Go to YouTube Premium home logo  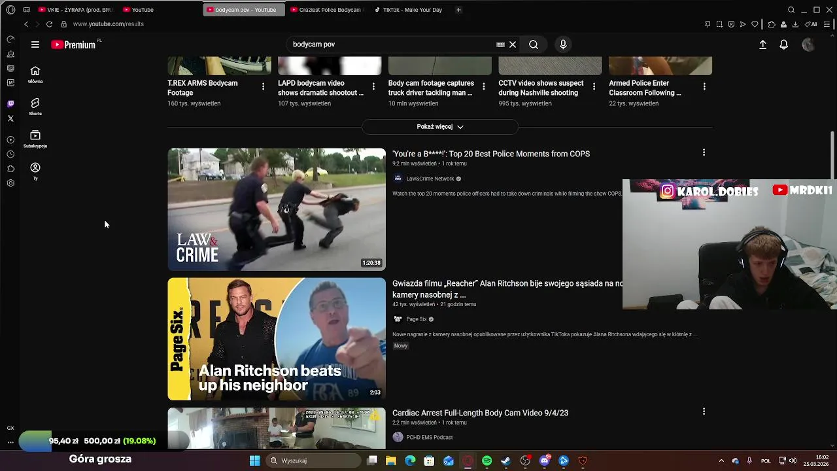73,44
